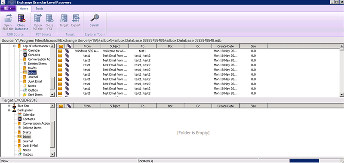Click the Close PST icon

pos(49,18)
